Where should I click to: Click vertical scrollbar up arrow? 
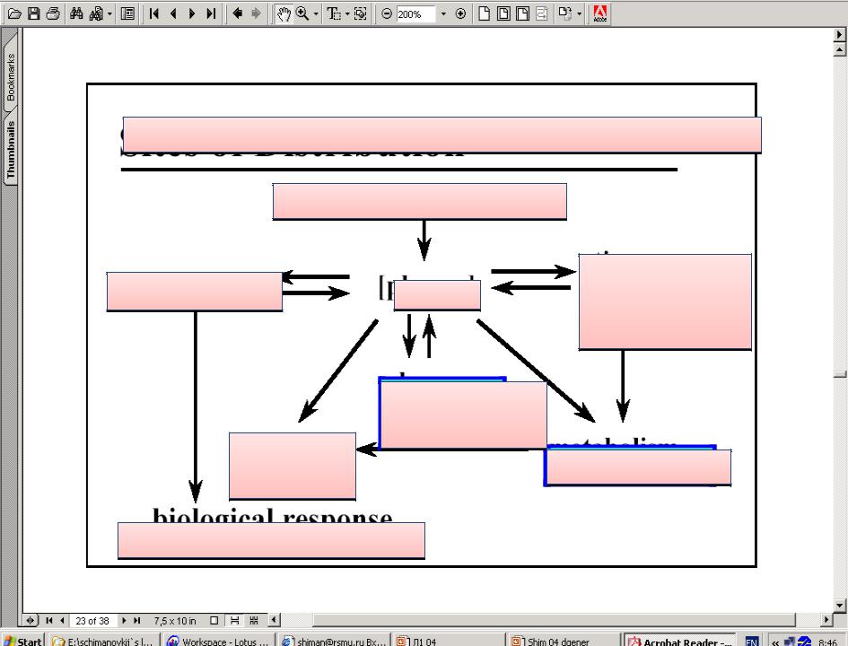pyautogui.click(x=839, y=49)
